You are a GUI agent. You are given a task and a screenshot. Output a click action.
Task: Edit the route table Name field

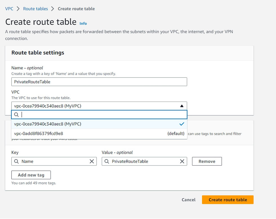click(x=99, y=82)
